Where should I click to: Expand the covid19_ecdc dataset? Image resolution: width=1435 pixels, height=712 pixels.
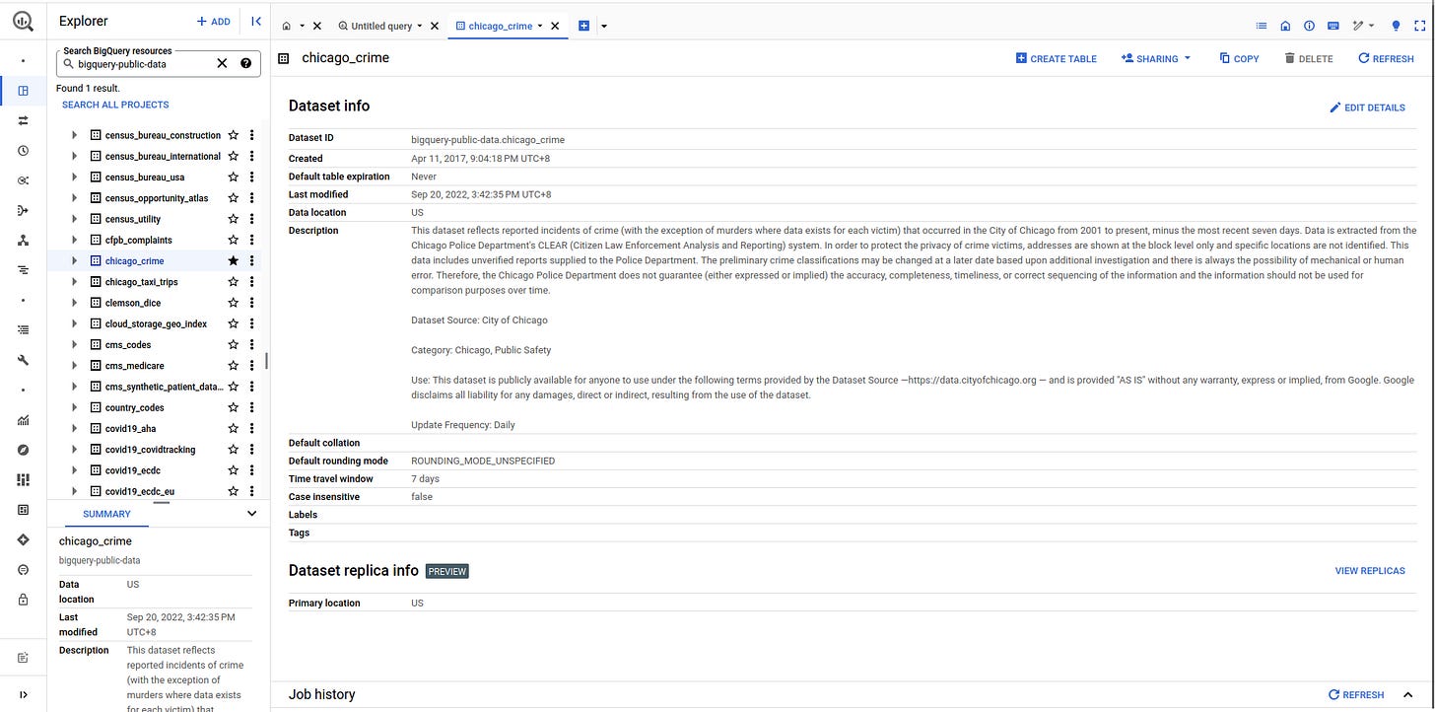(x=75, y=470)
